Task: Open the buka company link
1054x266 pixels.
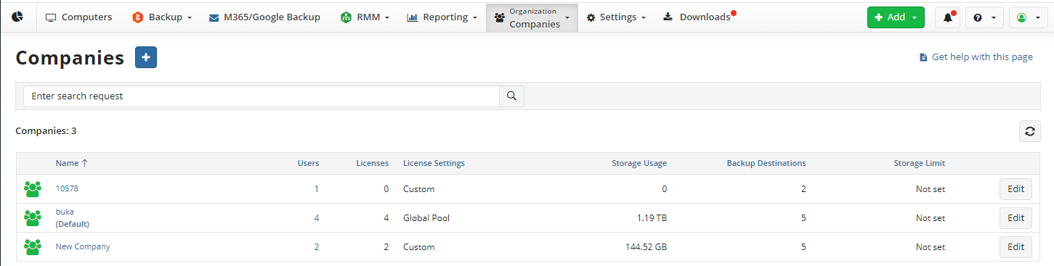Action: pos(65,212)
